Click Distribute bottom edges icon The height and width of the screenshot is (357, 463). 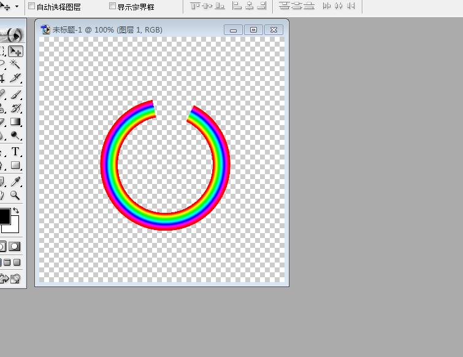[x=309, y=6]
